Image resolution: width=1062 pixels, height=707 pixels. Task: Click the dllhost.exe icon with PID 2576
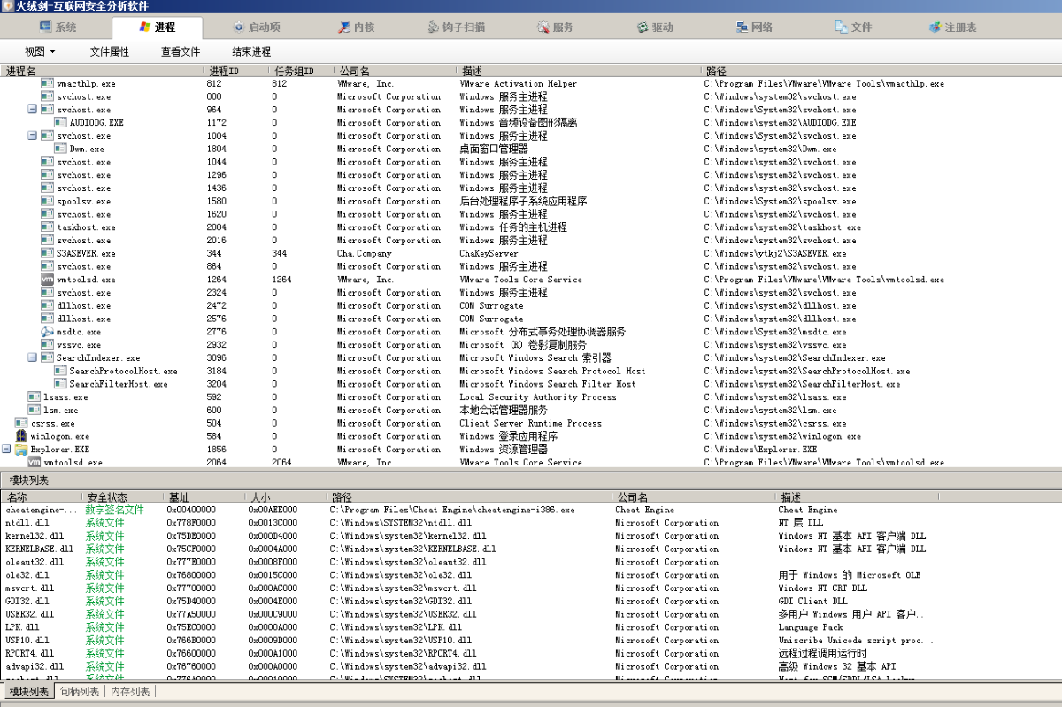pyautogui.click(x=47, y=319)
